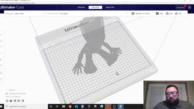The height and width of the screenshot is (109, 194).
Task: Select the Scale tool in left toolbar
Action: point(1,41)
